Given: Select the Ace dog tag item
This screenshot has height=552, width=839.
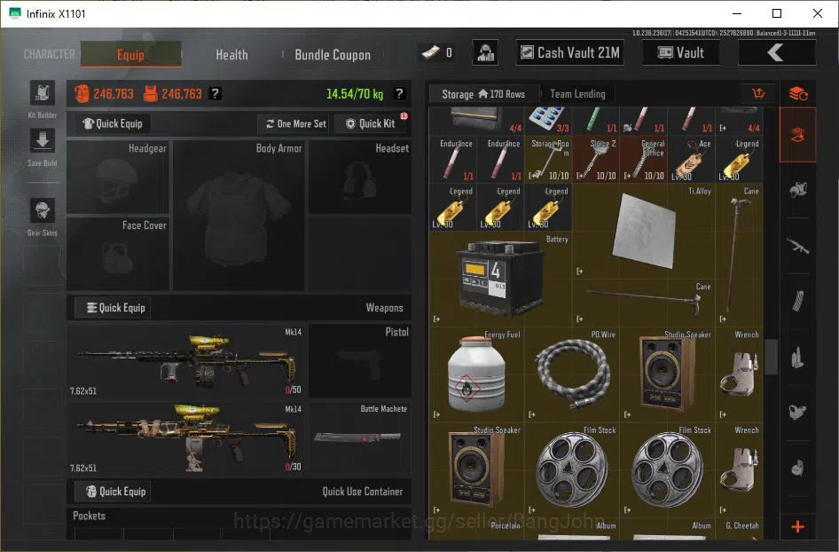Looking at the screenshot, I should click(691, 160).
